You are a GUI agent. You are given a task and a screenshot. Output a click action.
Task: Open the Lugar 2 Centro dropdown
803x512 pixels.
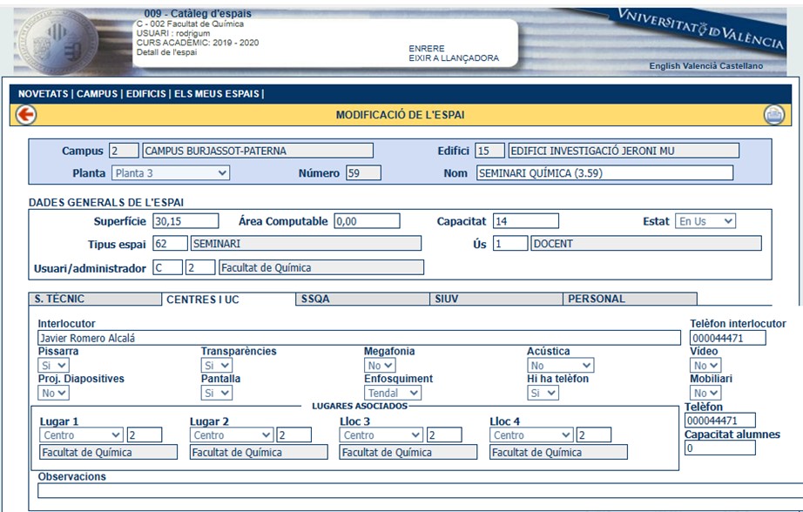(x=232, y=435)
